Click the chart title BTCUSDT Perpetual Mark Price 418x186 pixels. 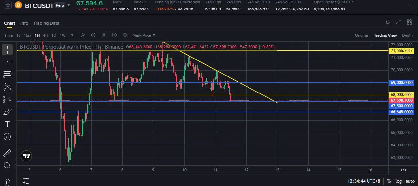pyautogui.click(x=55, y=47)
